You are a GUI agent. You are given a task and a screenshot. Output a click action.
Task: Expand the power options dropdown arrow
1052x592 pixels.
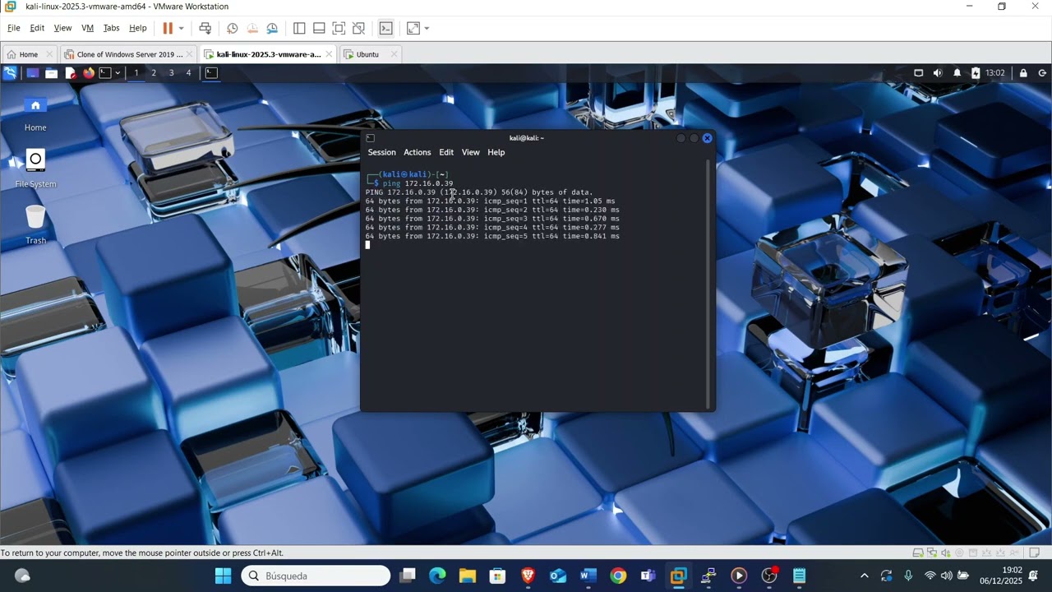click(181, 28)
